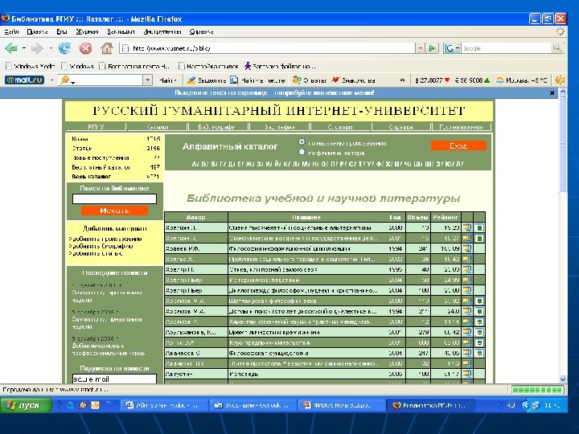Image resolution: width=579 pixels, height=434 pixels.
Task: Click the Найти button on Mail.ru toolbar
Action: (168, 80)
